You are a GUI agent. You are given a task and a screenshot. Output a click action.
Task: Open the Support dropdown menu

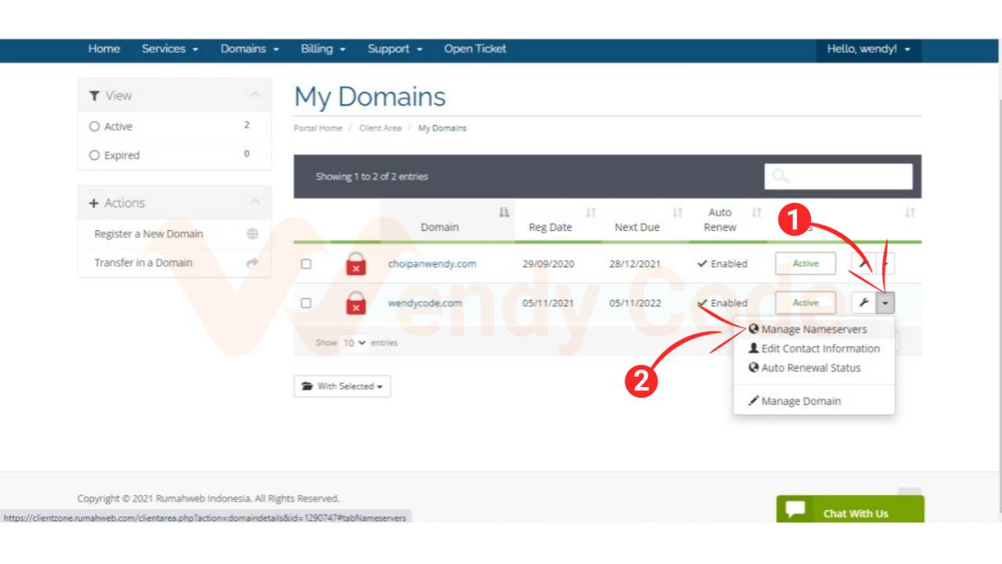pos(395,49)
